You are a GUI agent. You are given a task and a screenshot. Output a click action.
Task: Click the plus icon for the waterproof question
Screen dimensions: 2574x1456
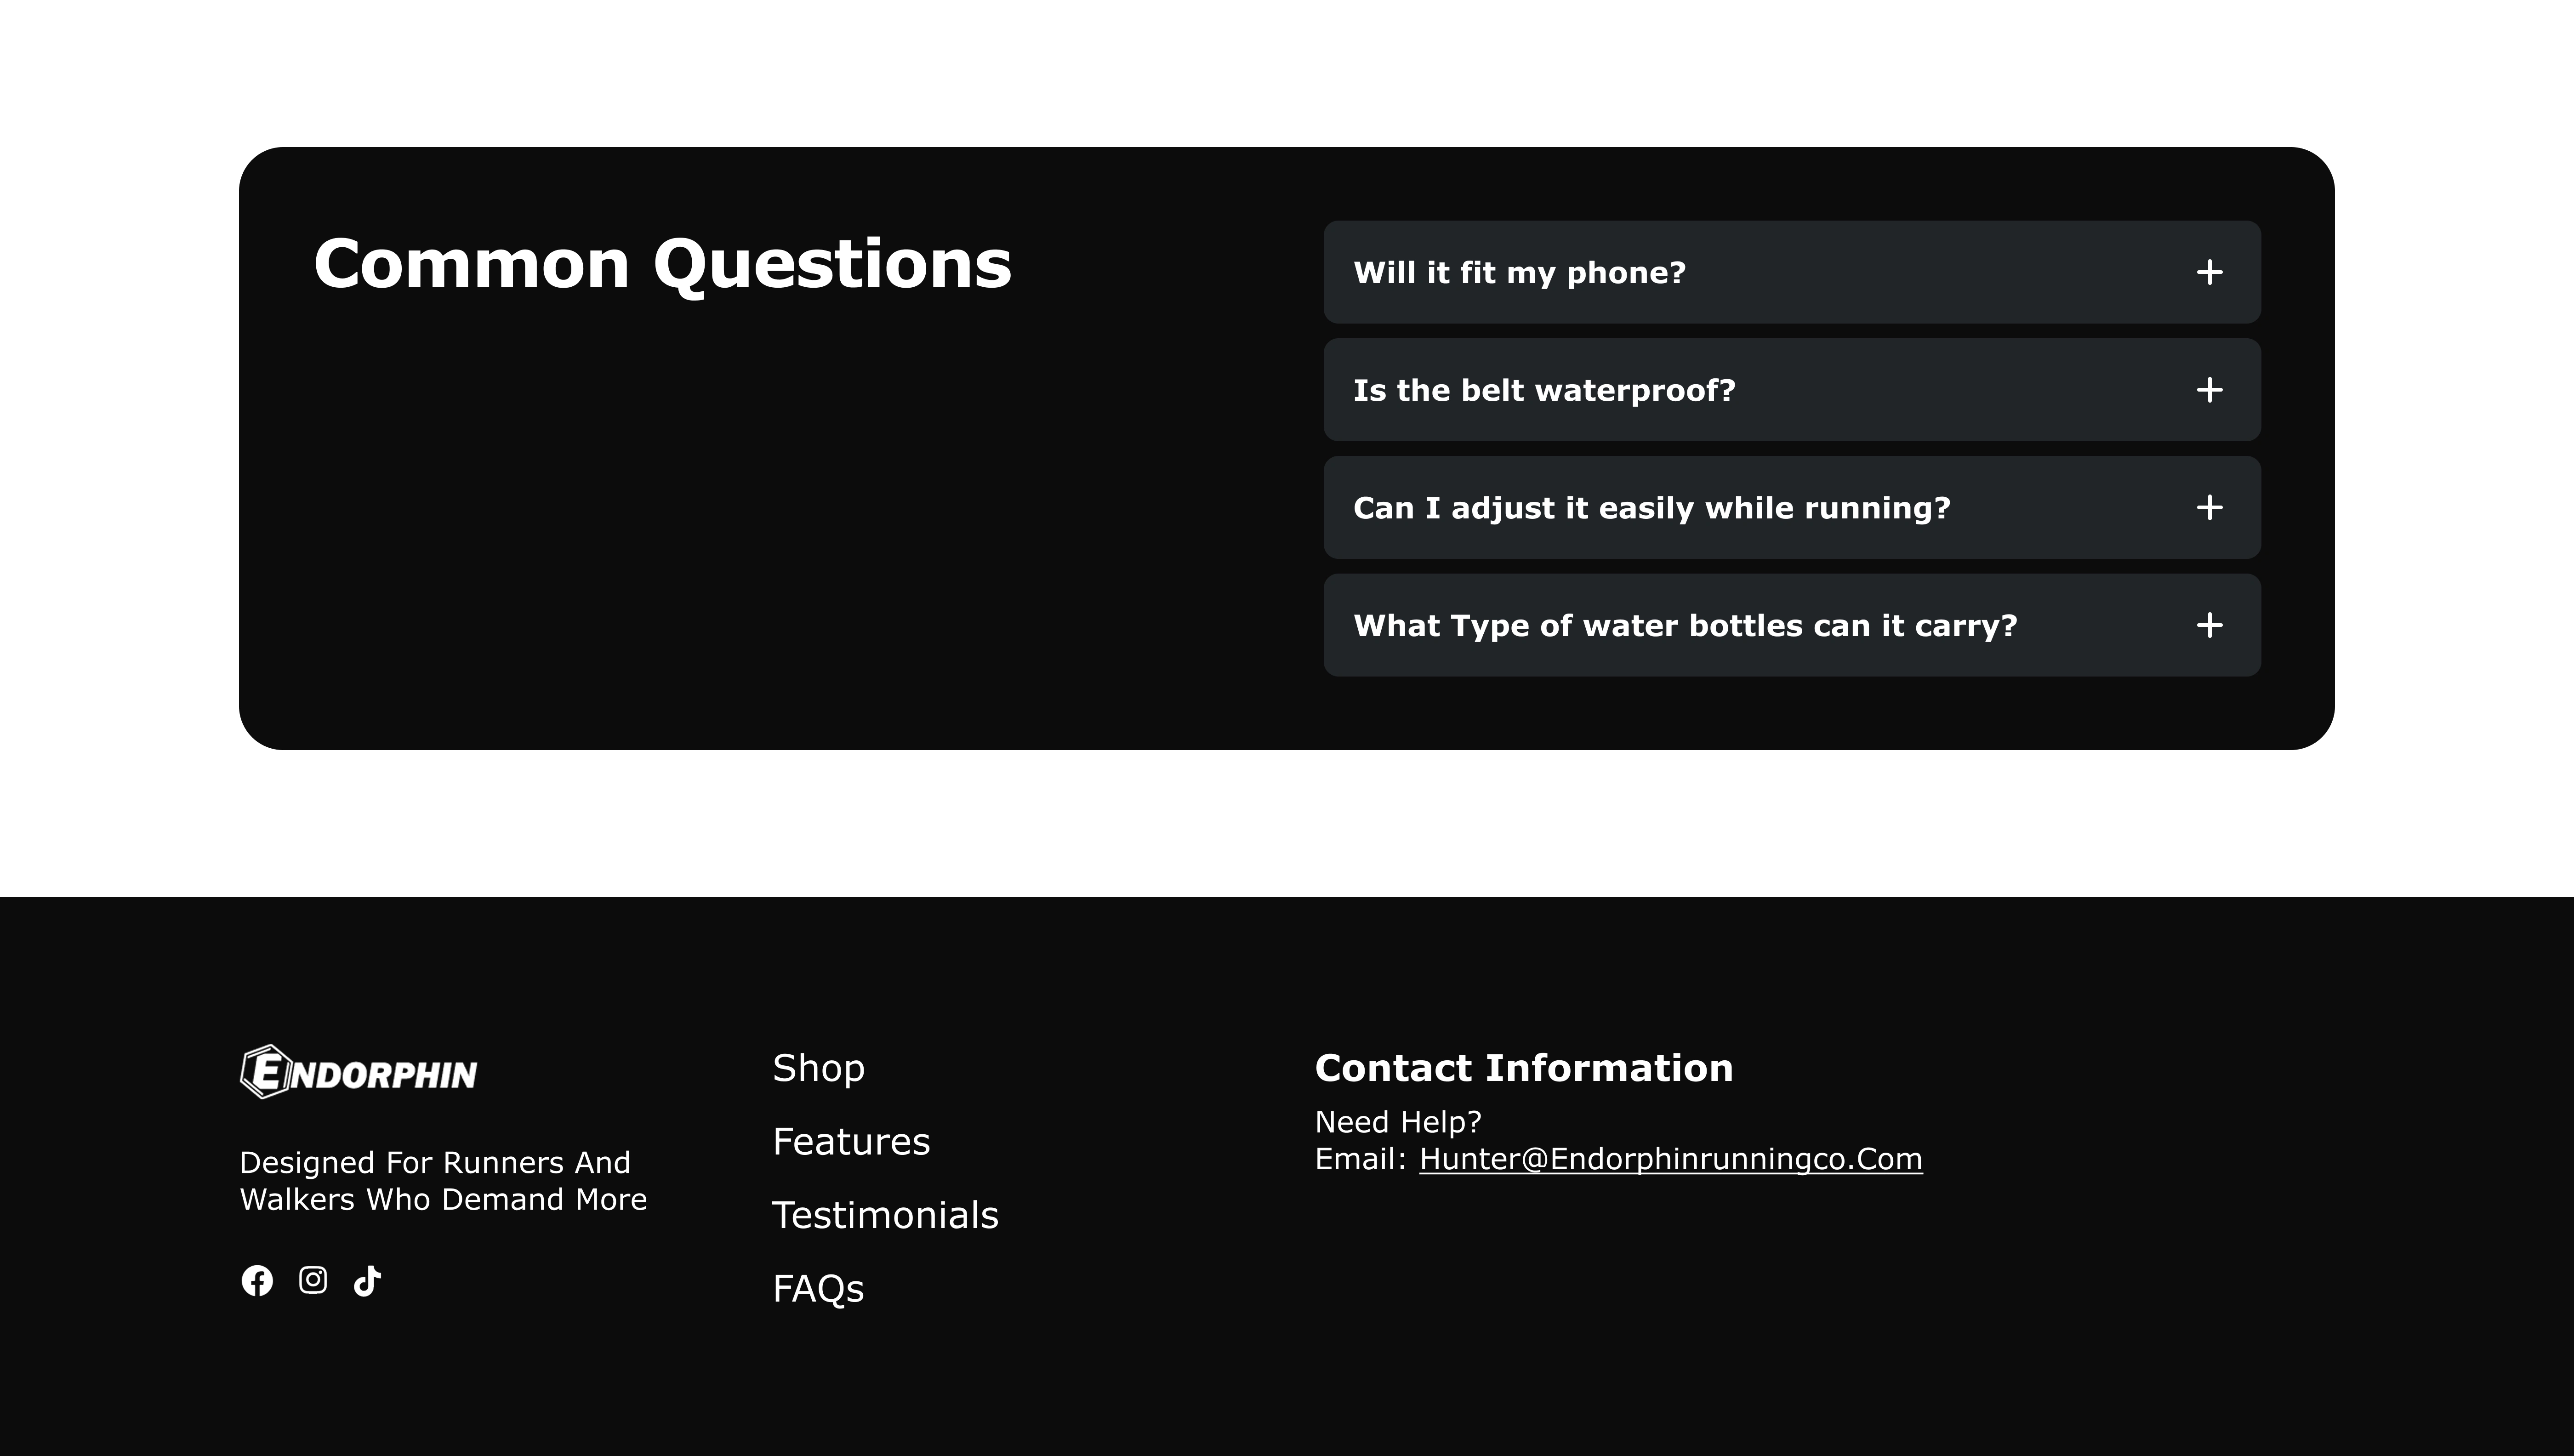point(2209,390)
